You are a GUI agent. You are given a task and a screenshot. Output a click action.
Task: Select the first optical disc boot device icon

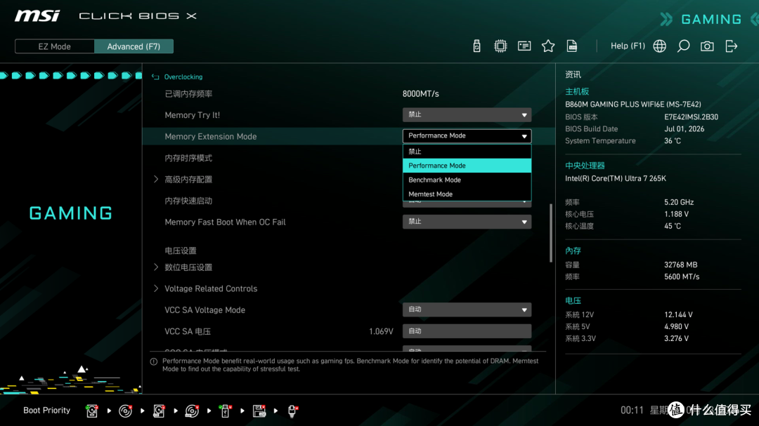click(125, 411)
